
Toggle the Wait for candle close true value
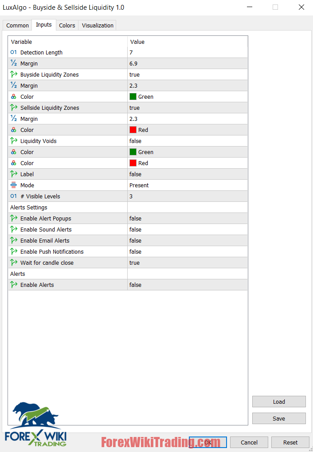188,263
